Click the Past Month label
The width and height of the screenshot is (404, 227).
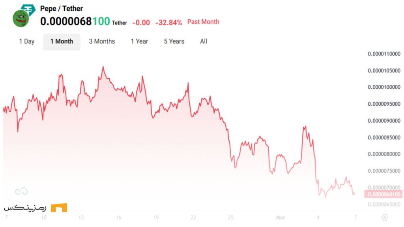(203, 22)
